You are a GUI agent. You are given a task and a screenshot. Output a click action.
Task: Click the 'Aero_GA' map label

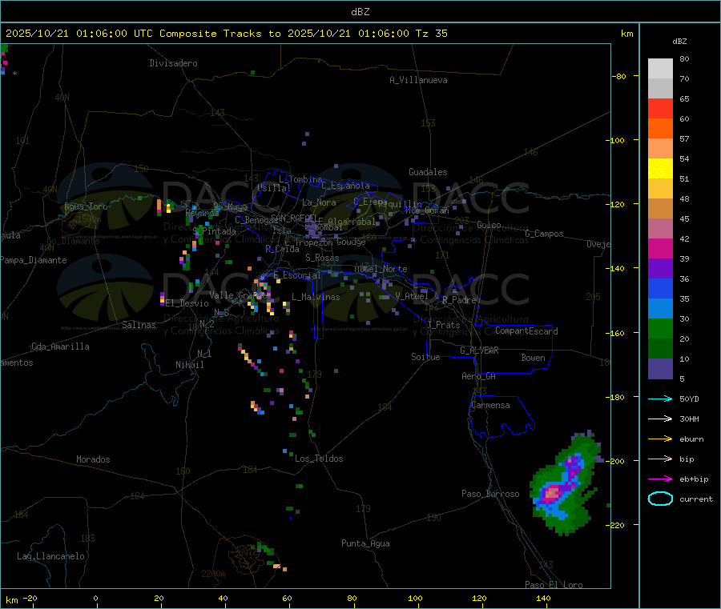point(479,376)
